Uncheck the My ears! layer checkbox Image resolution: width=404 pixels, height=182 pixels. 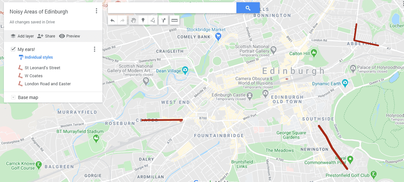13,49
